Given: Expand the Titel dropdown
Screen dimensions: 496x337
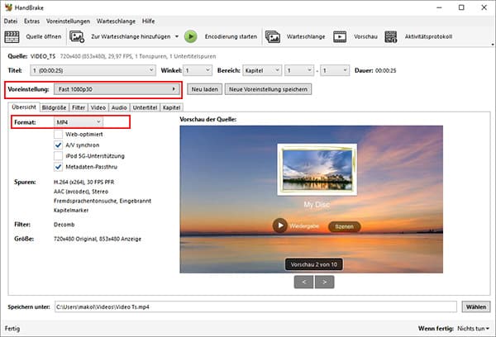Looking at the screenshot, I should 93,70.
